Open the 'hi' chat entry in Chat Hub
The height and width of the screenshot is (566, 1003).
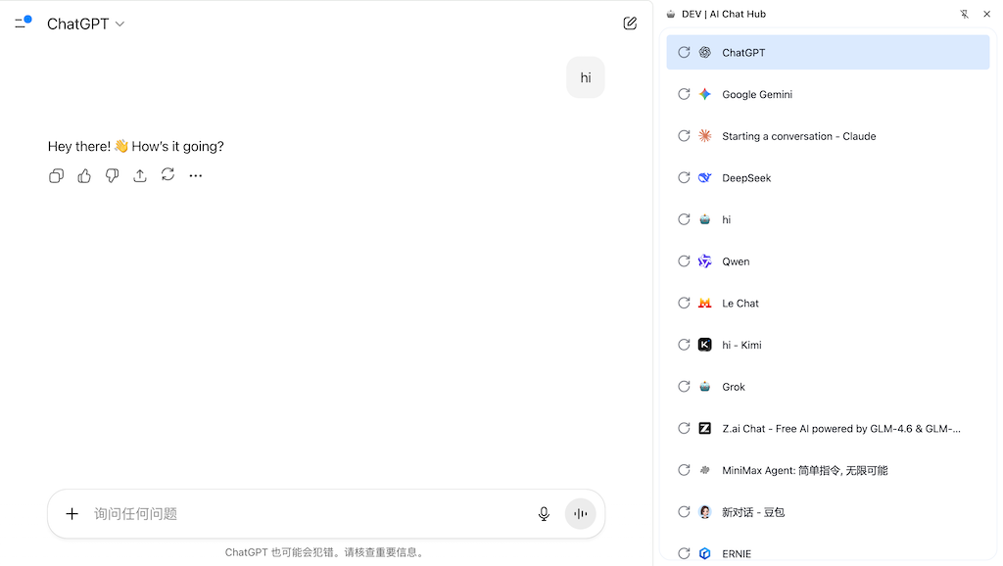(x=828, y=219)
